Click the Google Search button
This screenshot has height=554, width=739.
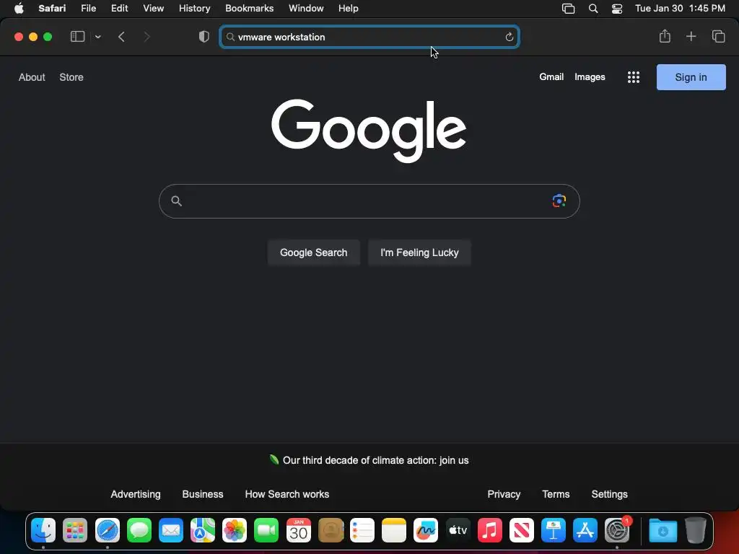coord(313,252)
